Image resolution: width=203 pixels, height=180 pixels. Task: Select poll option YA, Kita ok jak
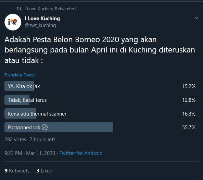coord(100,86)
